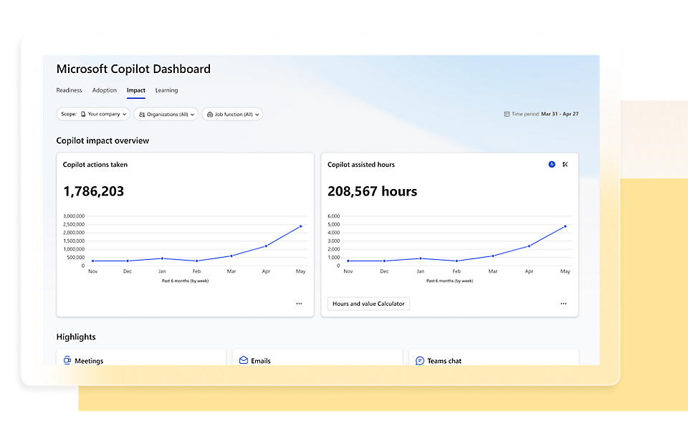Viewport: 688px width, 441px height.
Task: Open more options on Copilot assisted hours card
Action: (x=563, y=304)
